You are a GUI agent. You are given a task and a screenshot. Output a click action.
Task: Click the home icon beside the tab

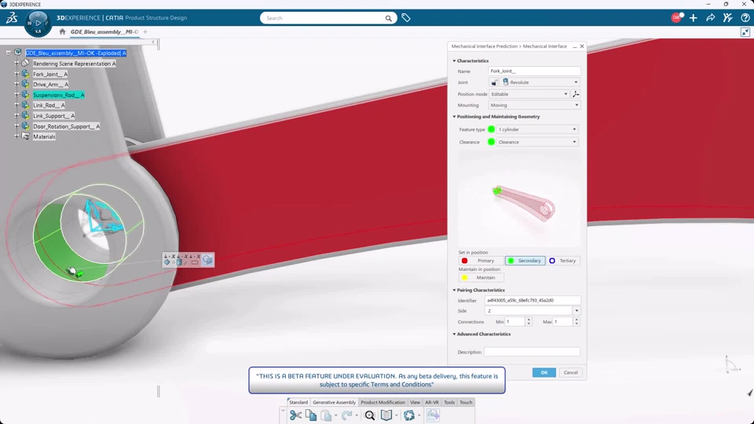[x=62, y=31]
